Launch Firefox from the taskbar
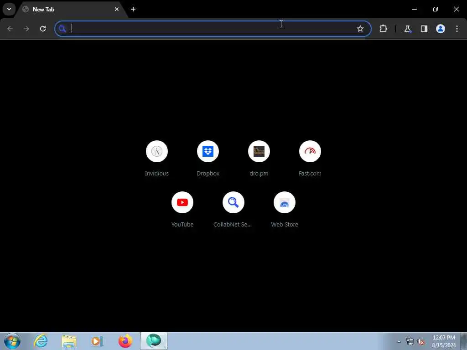The image size is (467, 350). 125,341
